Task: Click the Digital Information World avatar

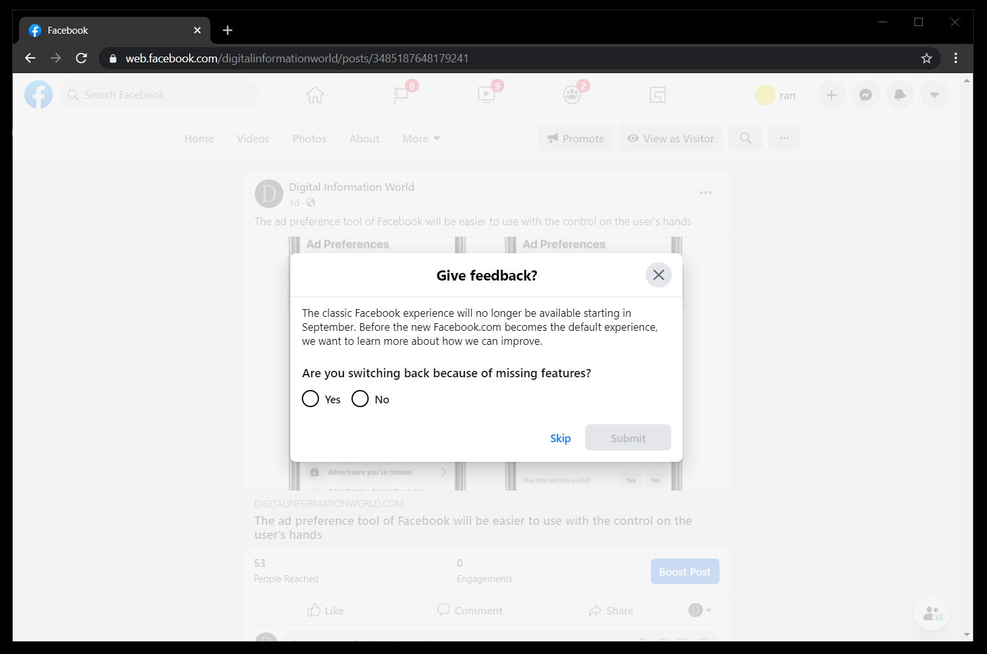Action: 269,193
